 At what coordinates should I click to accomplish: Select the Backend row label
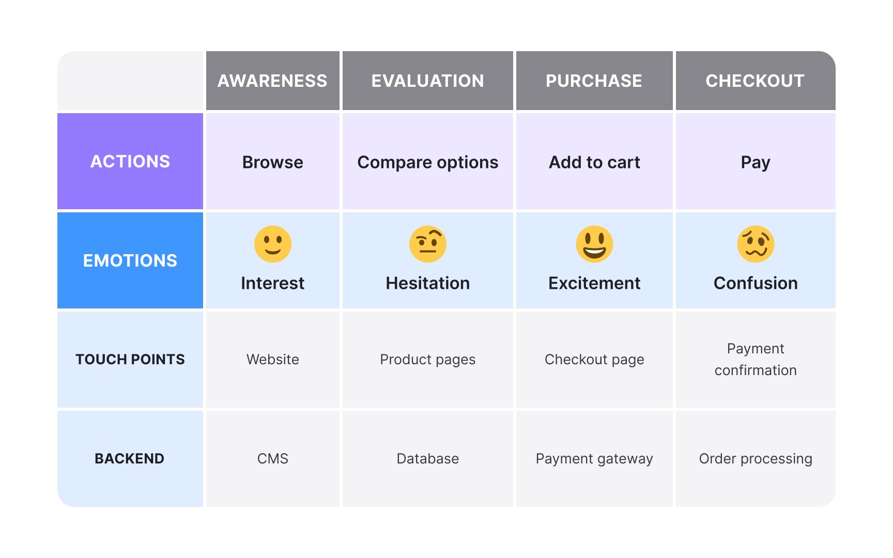(130, 459)
